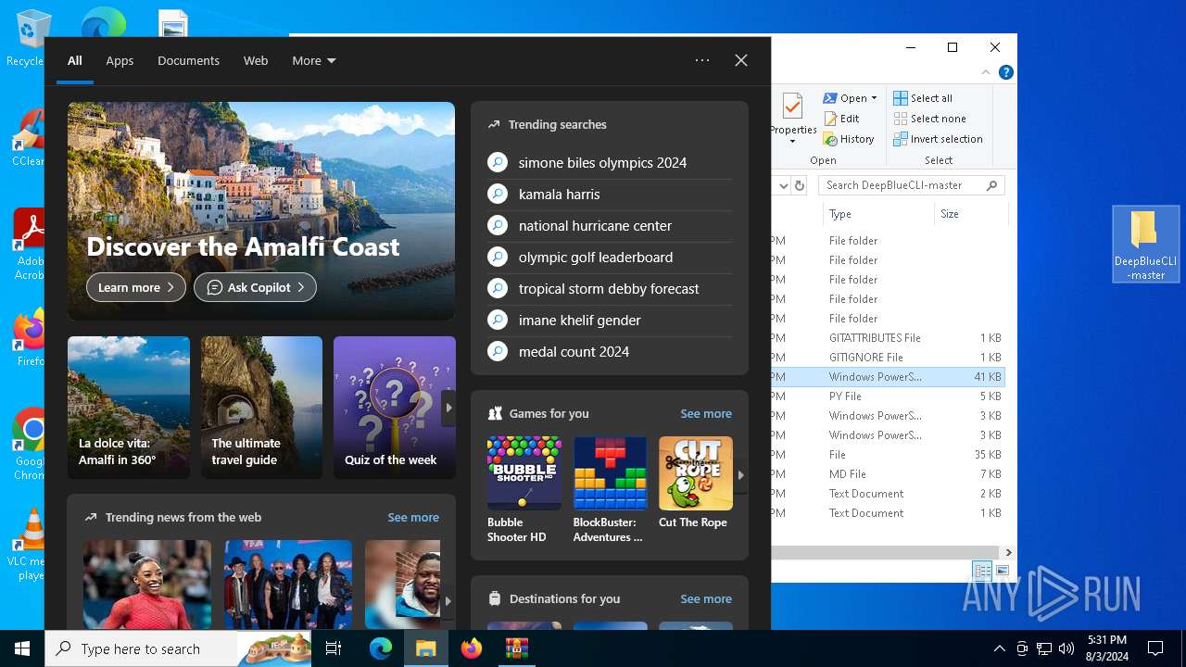Open the DeepBlueCLI-master desktop folder

(x=1145, y=245)
